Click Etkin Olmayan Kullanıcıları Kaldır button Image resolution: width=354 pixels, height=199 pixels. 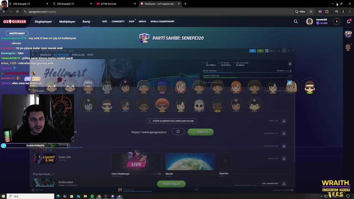171,121
